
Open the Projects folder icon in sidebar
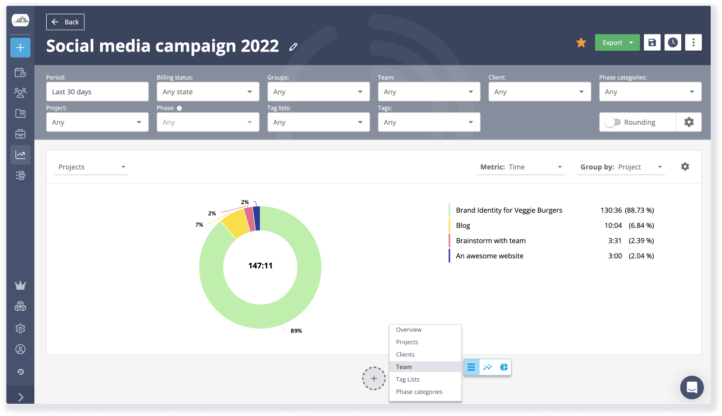pyautogui.click(x=20, y=113)
